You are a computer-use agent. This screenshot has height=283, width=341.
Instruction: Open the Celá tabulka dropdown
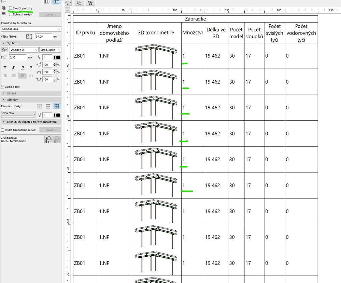(x=31, y=29)
